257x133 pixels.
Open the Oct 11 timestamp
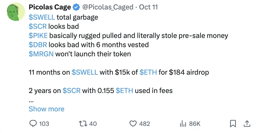tap(148, 7)
